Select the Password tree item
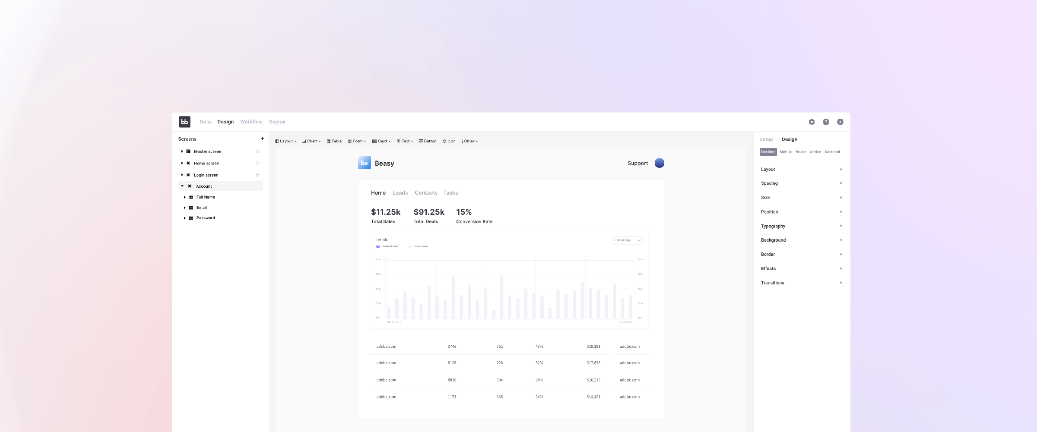The width and height of the screenshot is (1037, 432). (x=205, y=218)
